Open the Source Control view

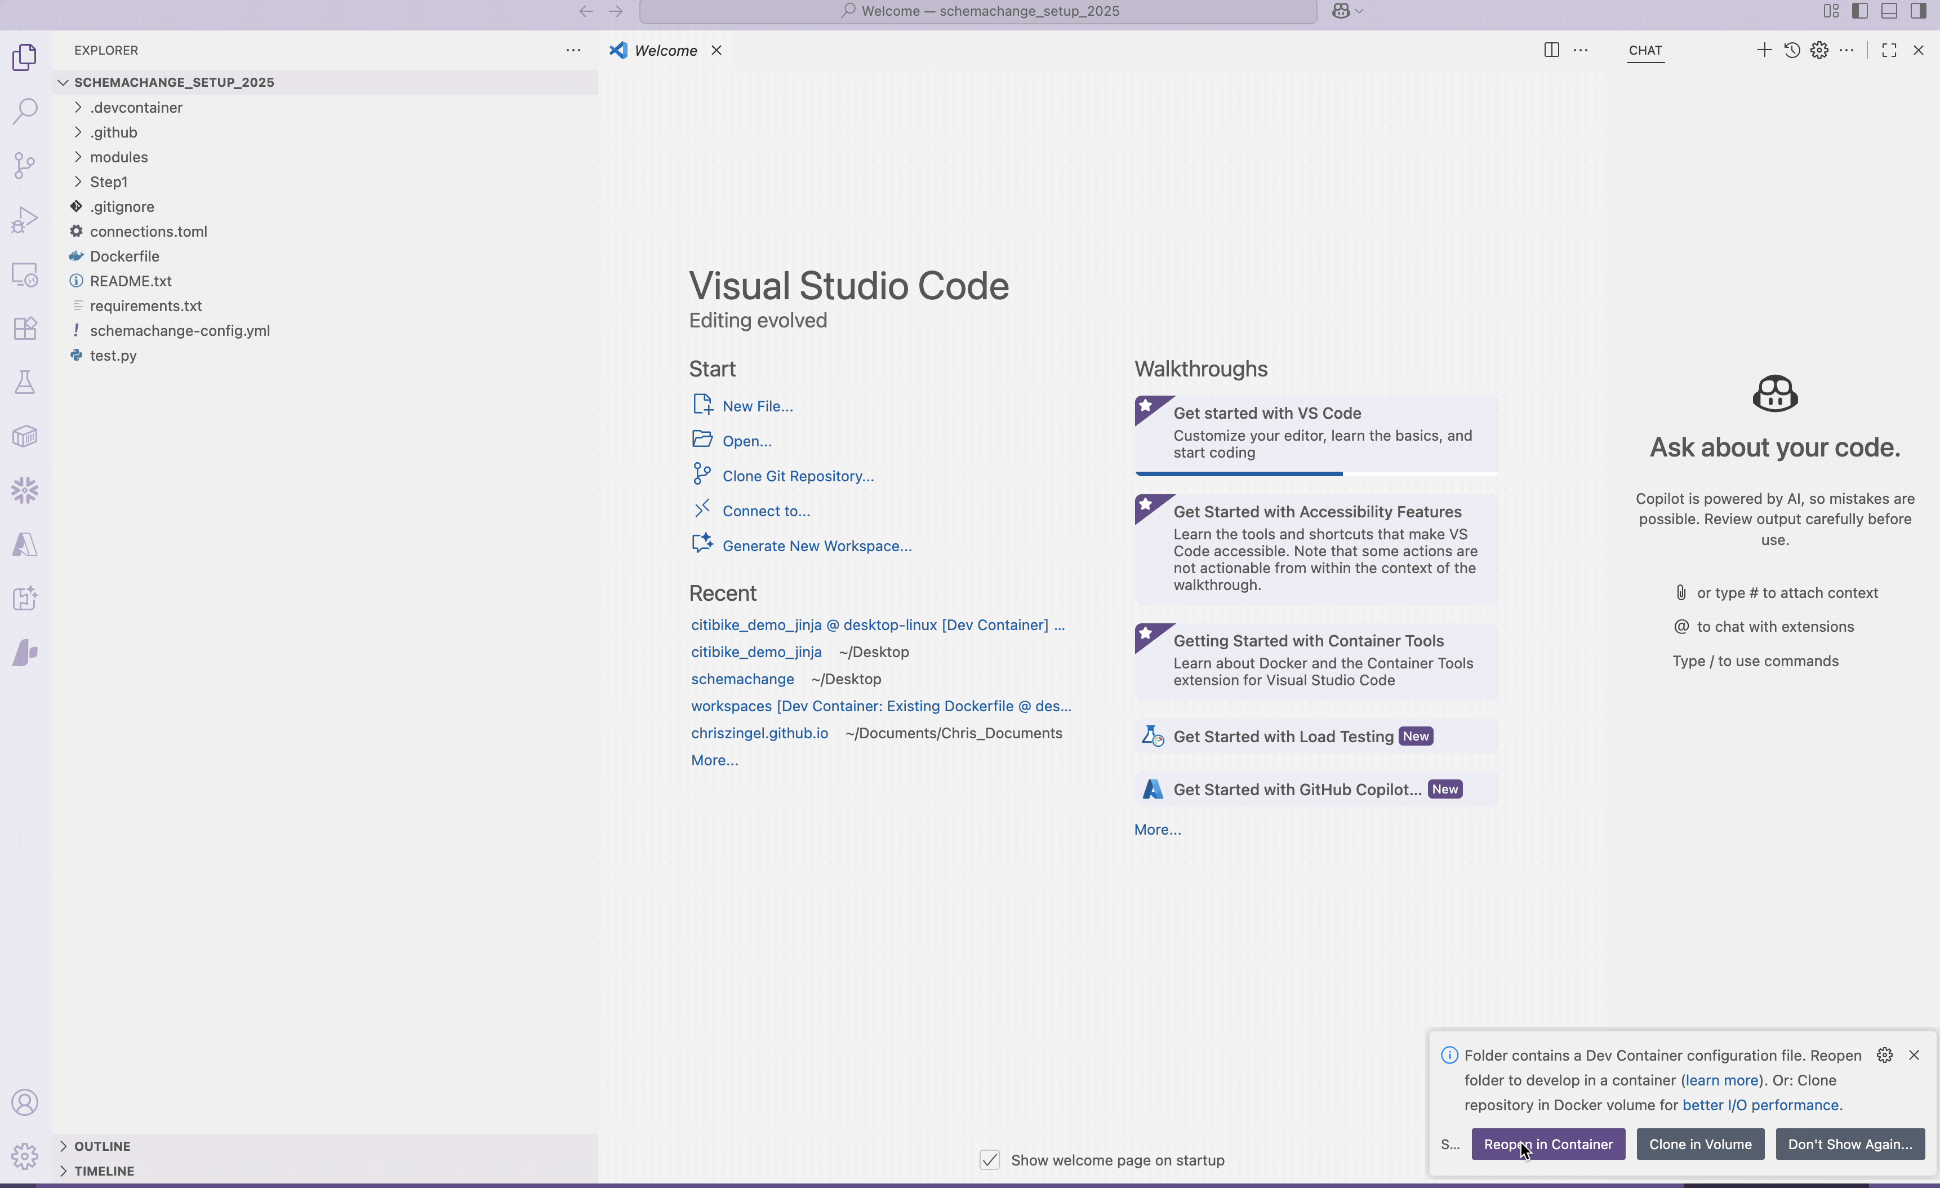[24, 165]
